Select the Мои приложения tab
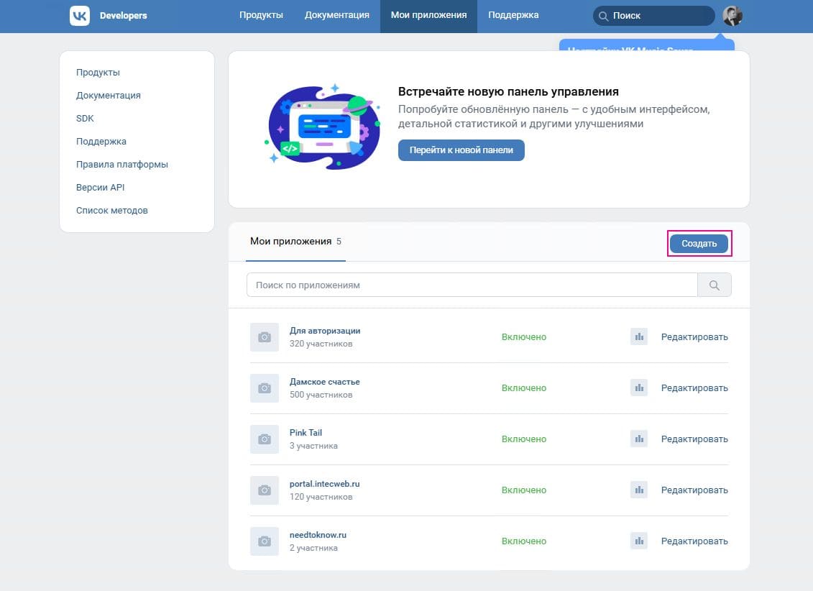The height and width of the screenshot is (591, 813). point(290,242)
